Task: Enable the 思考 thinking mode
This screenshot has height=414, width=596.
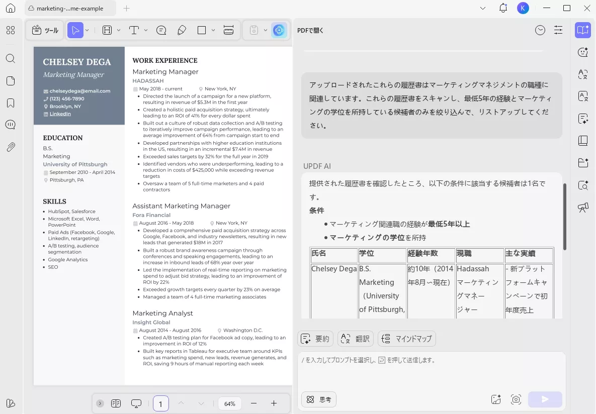Action: 318,399
